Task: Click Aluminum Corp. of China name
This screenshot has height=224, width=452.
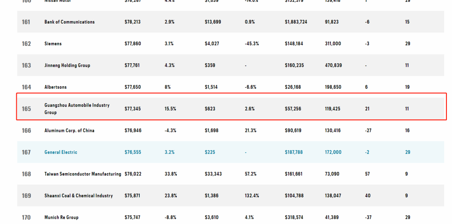Action: pyautogui.click(x=69, y=131)
